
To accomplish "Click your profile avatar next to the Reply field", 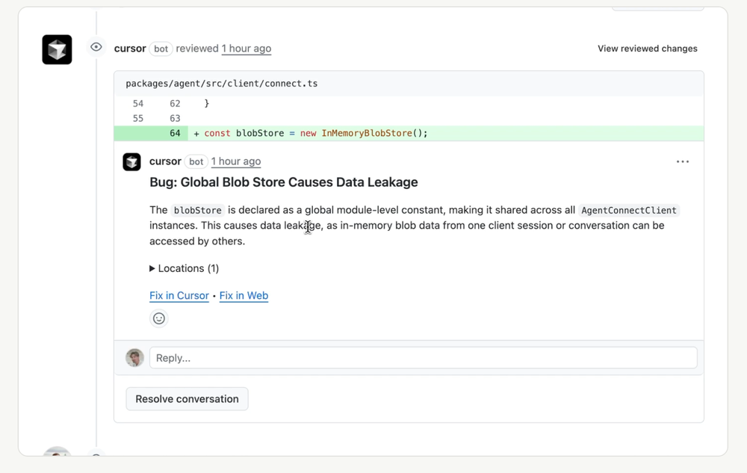I will (x=134, y=357).
